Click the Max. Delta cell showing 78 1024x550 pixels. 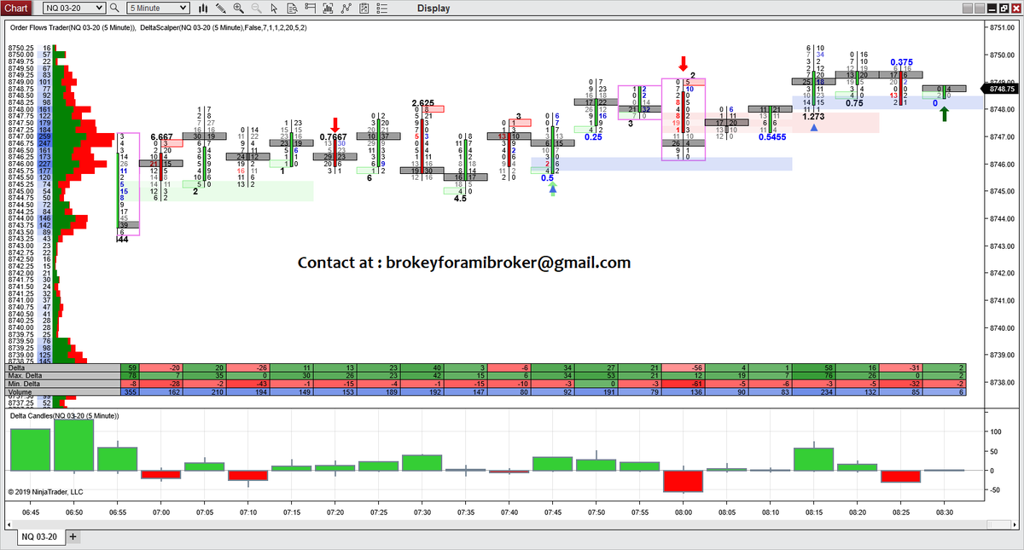point(131,375)
